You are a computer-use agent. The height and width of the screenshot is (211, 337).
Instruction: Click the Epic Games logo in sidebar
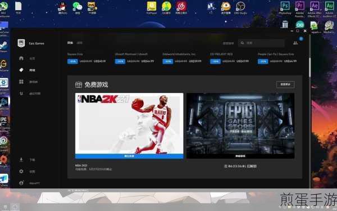[21, 43]
